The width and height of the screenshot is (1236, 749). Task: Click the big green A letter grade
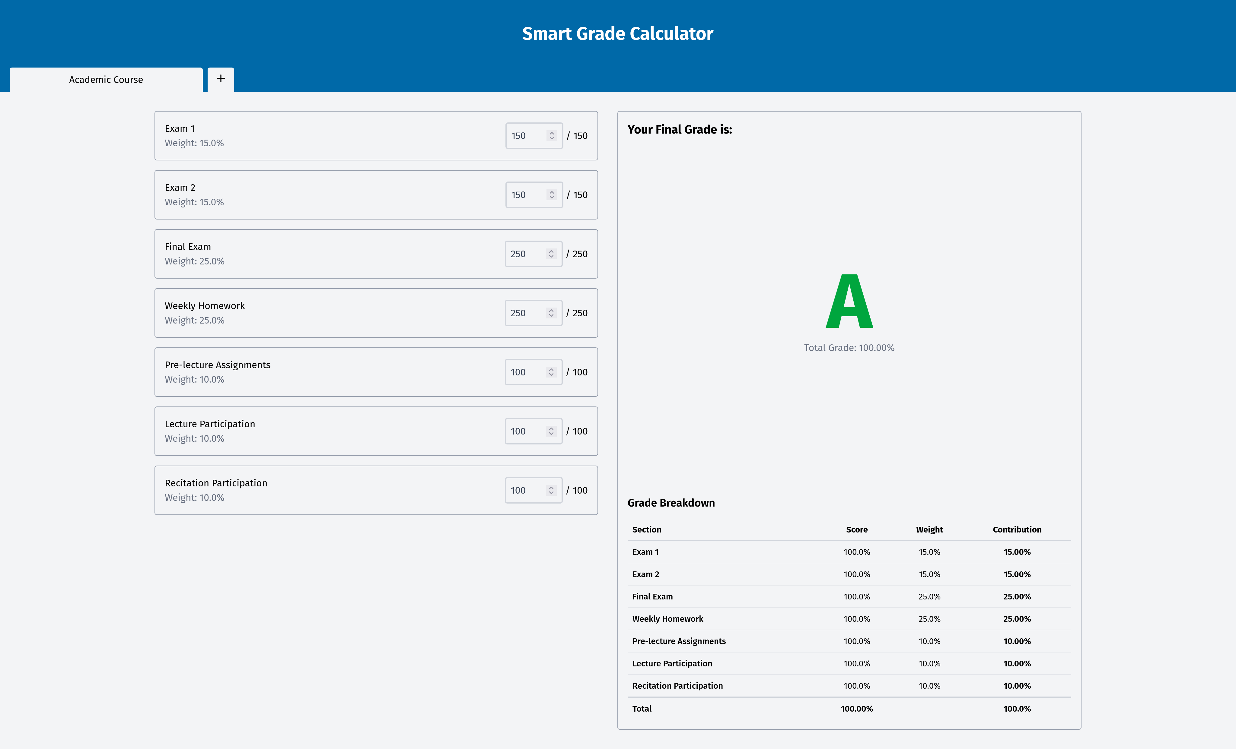(849, 301)
